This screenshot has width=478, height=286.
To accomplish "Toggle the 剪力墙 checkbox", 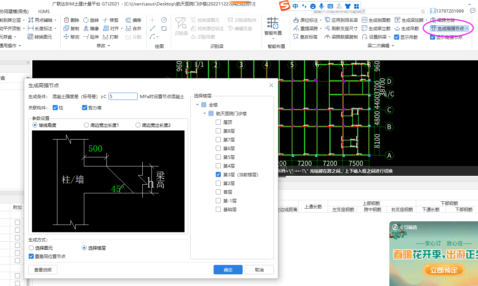I will (85, 108).
